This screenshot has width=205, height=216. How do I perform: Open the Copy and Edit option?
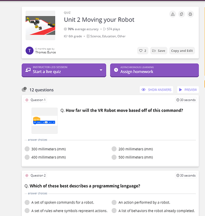click(x=182, y=51)
